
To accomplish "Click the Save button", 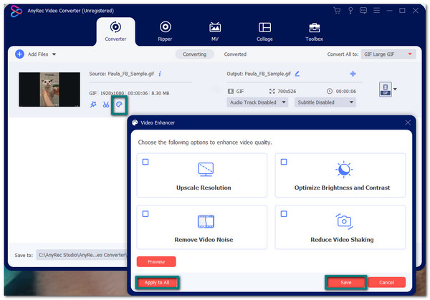I will click(x=346, y=283).
